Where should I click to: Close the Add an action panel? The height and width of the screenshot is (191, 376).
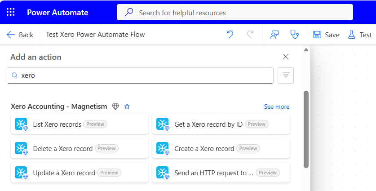click(x=286, y=57)
